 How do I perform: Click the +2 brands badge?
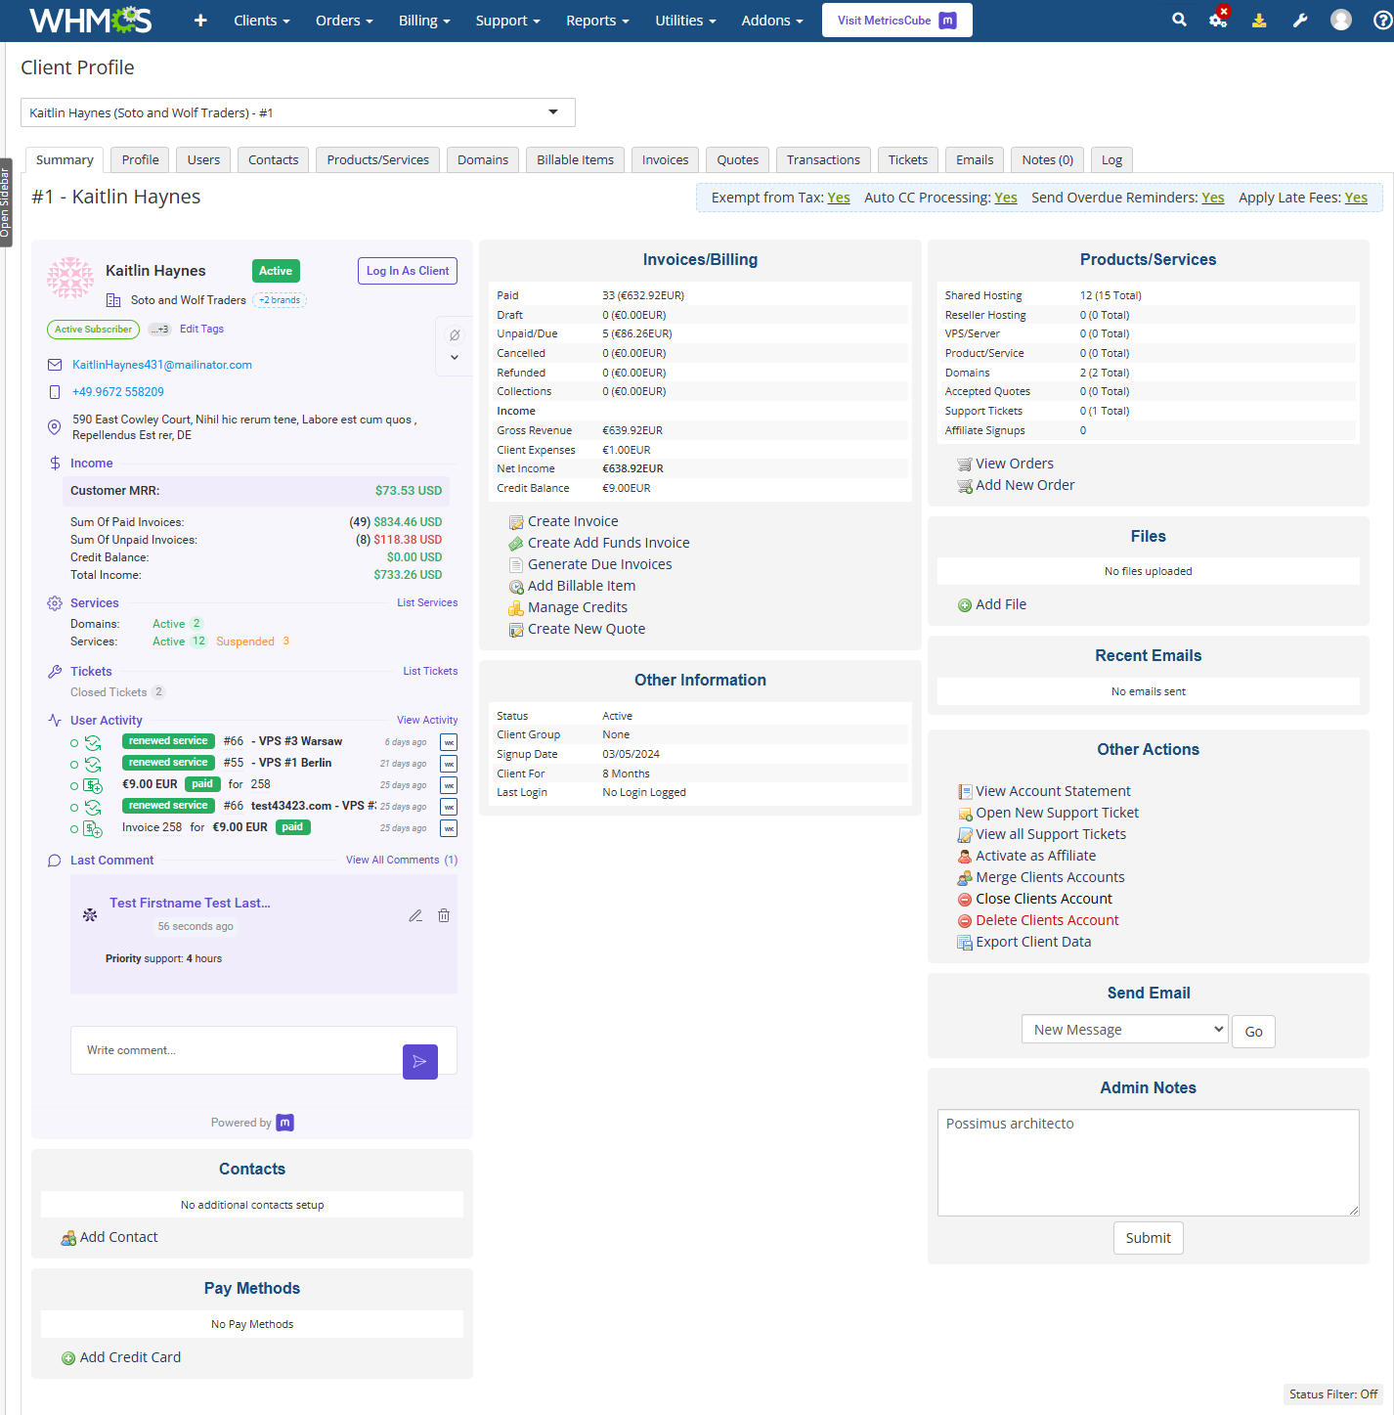pos(280,300)
